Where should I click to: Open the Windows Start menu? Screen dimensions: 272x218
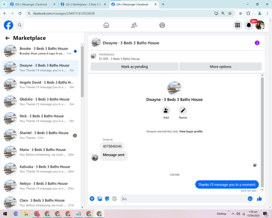coord(5,214)
